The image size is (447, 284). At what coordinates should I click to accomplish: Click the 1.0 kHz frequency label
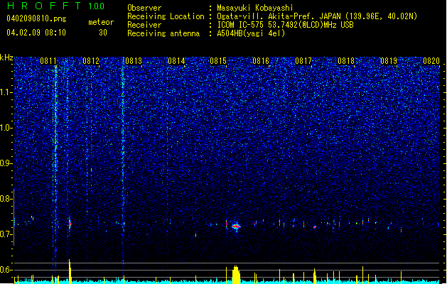6,128
